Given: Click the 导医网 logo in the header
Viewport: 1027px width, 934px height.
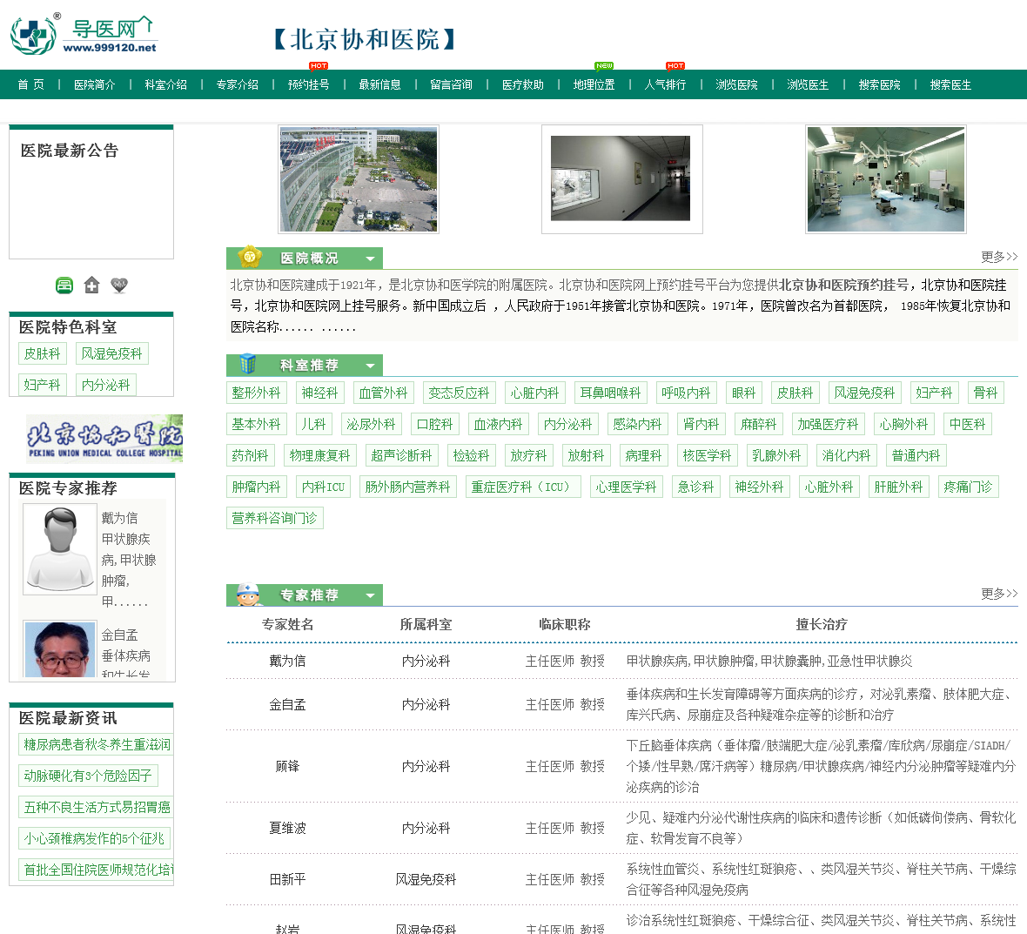Looking at the screenshot, I should [84, 35].
